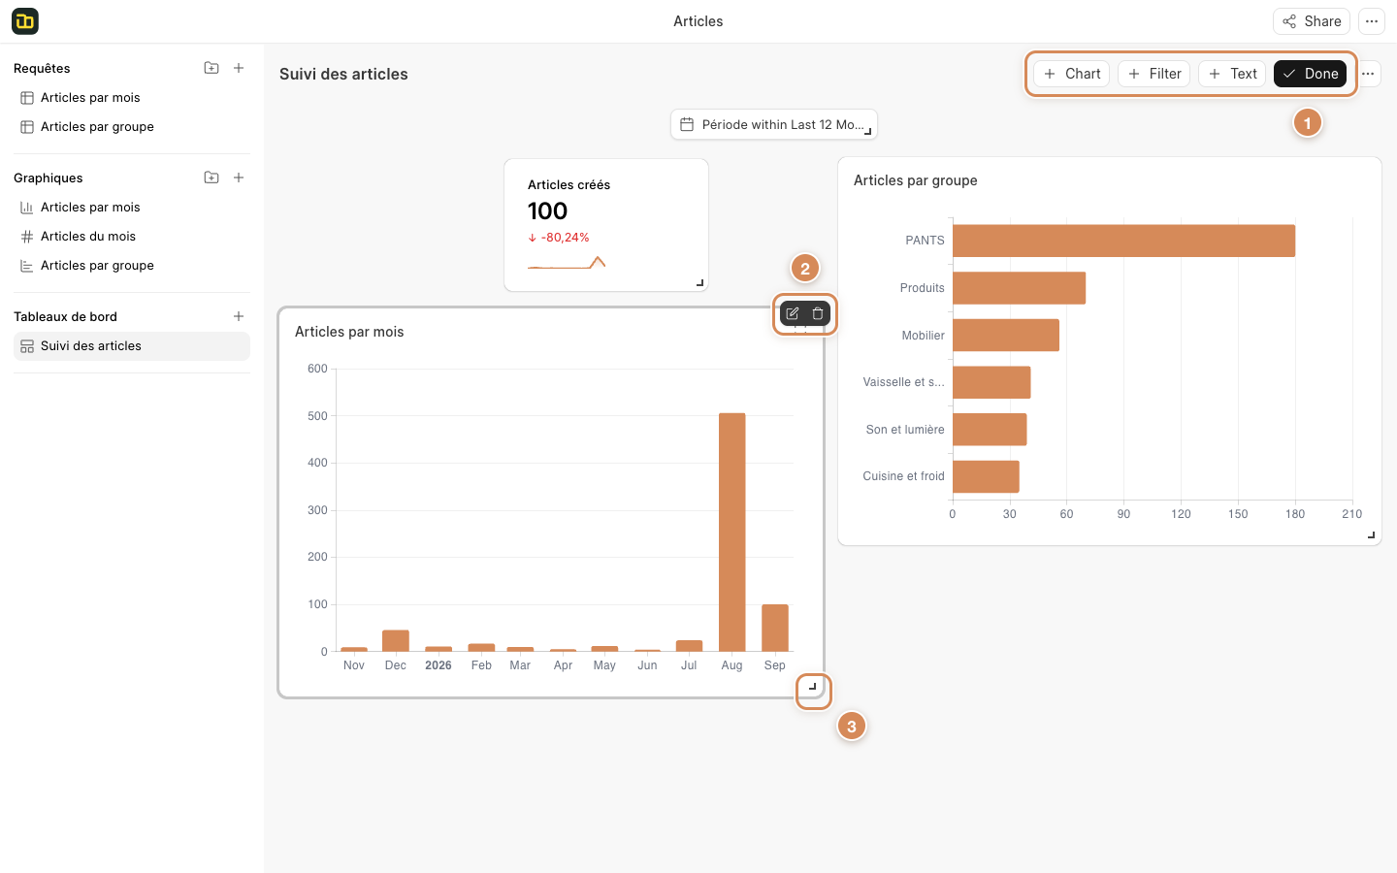
Task: Click the add Text button
Action: pyautogui.click(x=1232, y=74)
